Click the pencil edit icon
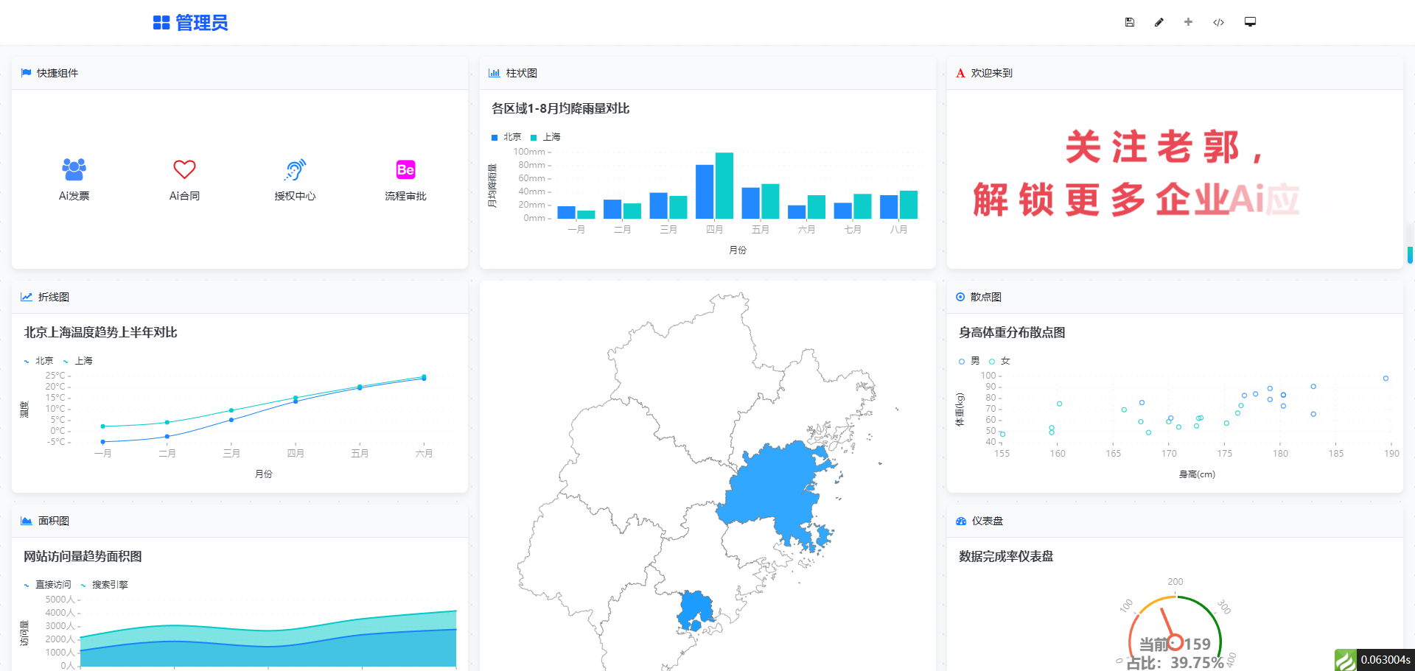The image size is (1415, 671). pos(1159,22)
